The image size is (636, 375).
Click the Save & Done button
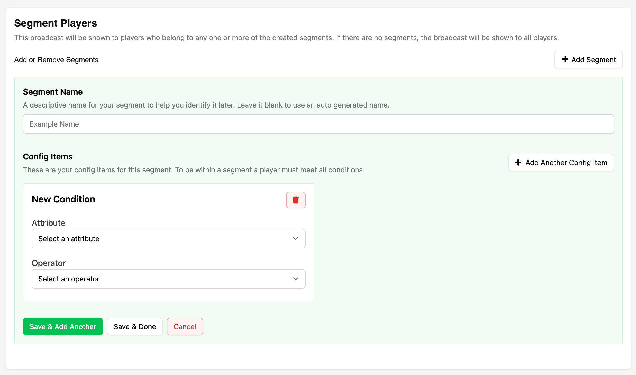[x=135, y=327]
